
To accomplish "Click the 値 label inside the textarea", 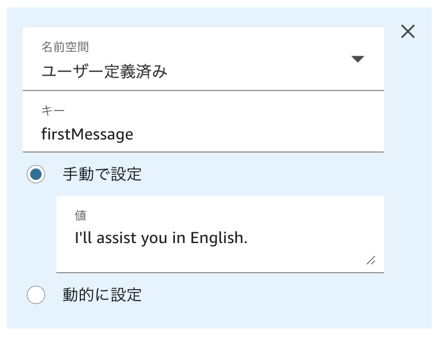I will pos(81,215).
